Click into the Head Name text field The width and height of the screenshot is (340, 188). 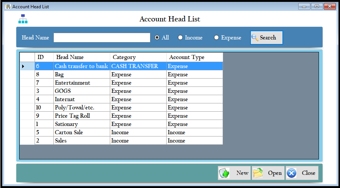(x=102, y=38)
